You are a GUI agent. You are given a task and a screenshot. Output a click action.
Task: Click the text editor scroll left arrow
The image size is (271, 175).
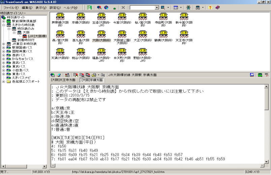(53, 166)
